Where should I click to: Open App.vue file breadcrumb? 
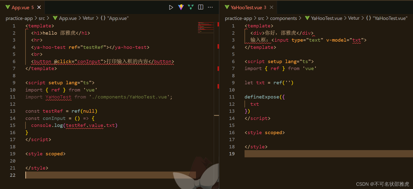click(65, 18)
